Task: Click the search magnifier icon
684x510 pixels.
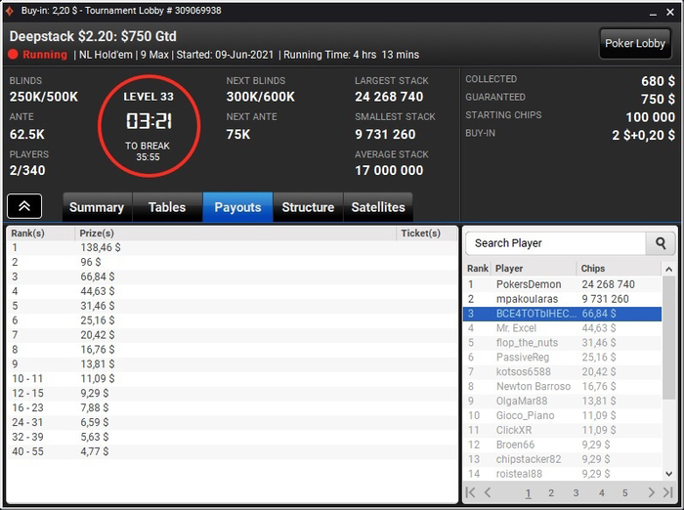Action: pyautogui.click(x=661, y=243)
